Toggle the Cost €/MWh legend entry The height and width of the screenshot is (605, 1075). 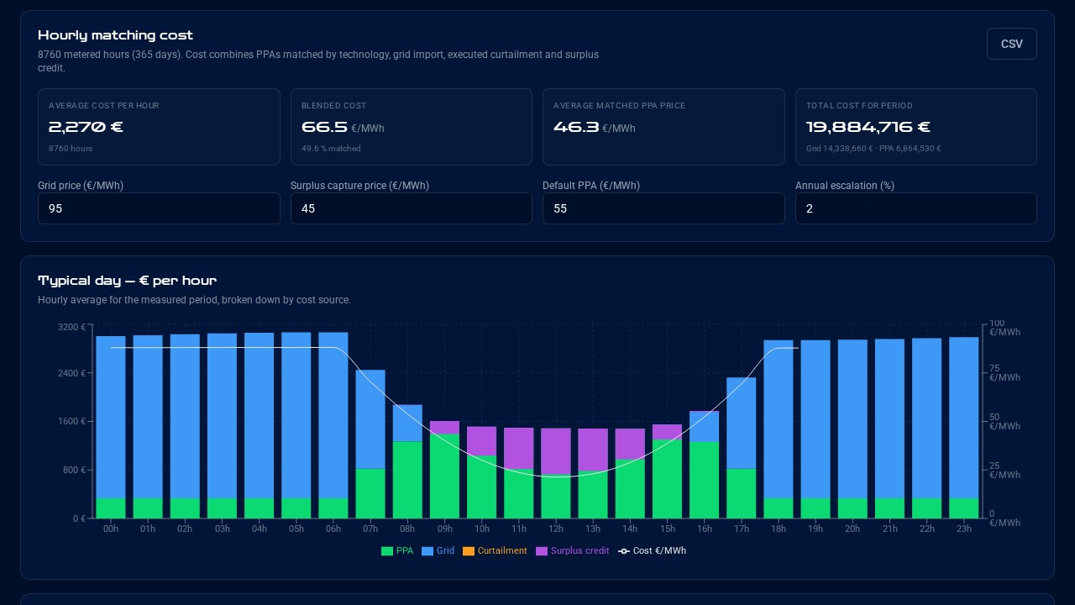point(652,551)
